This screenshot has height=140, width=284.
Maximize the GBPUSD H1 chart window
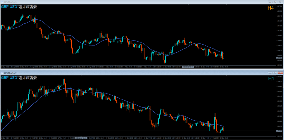click(x=275, y=72)
